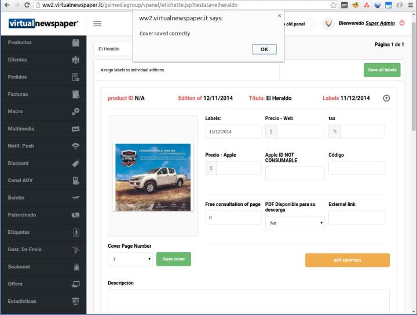The image size is (417, 315).
Task: Bookmark page with star icon
Action: point(333,5)
